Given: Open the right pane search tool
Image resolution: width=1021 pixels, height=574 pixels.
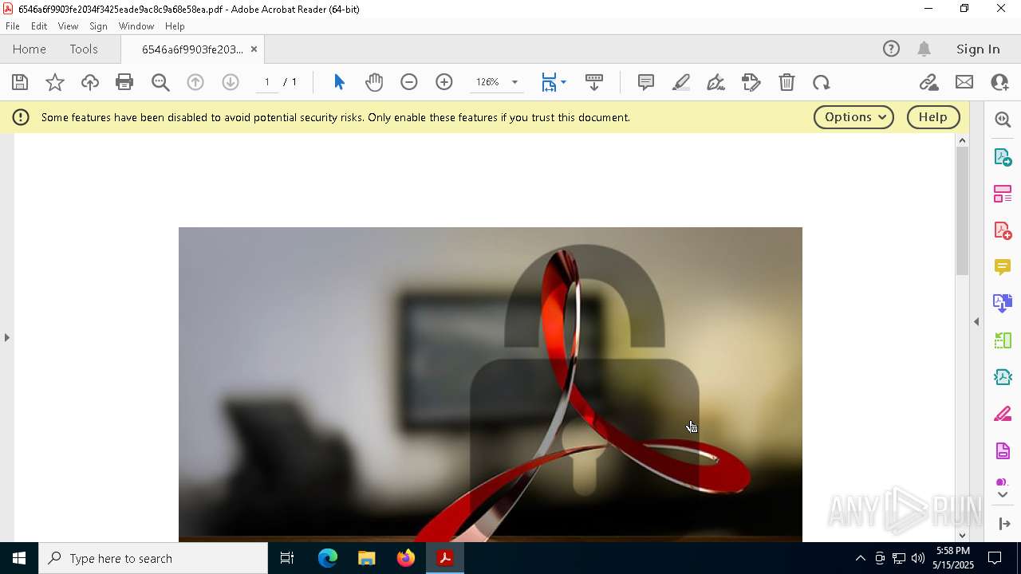Looking at the screenshot, I should click(1003, 120).
